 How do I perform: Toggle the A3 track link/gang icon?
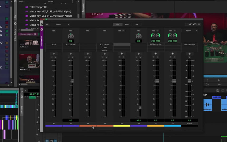88,31
